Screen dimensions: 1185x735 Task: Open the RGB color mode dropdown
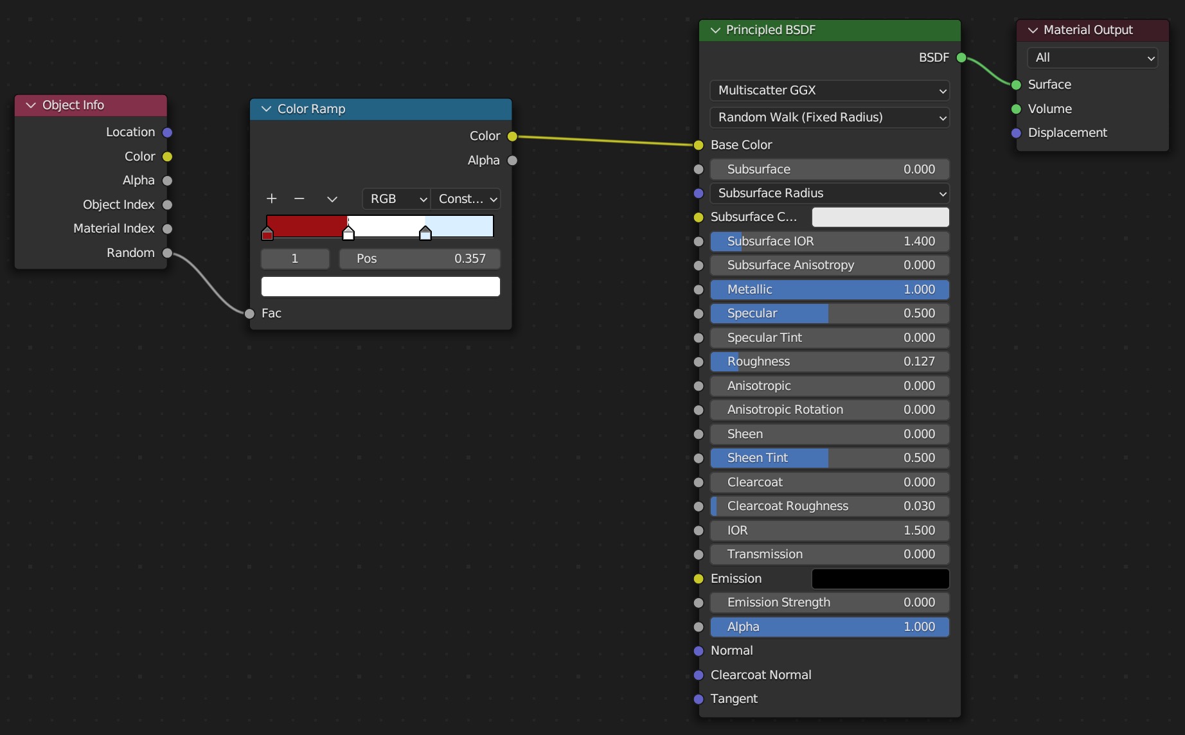coord(396,199)
